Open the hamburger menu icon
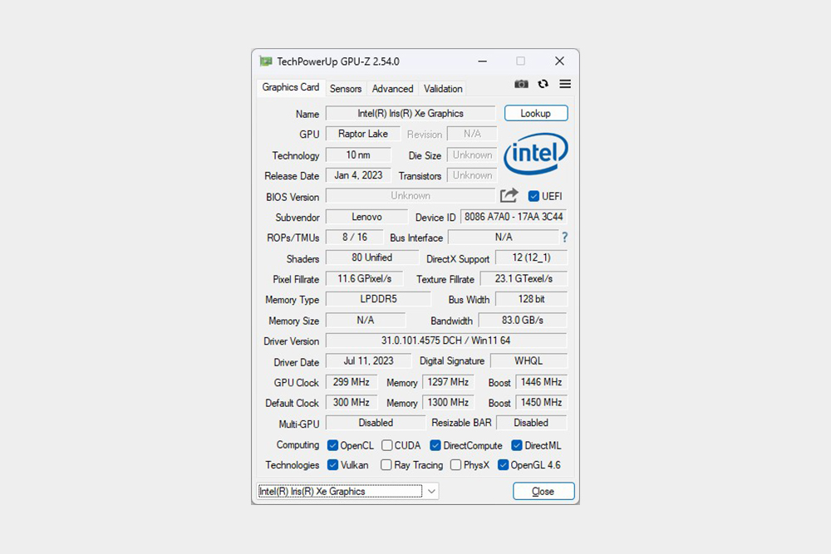Image resolution: width=831 pixels, height=554 pixels. pyautogui.click(x=565, y=84)
